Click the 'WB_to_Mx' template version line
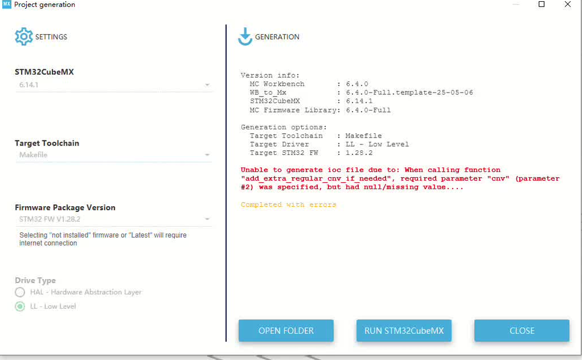This screenshot has width=582, height=360. (x=361, y=93)
